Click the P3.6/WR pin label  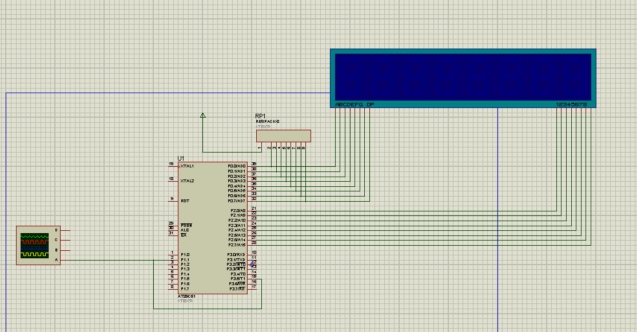(237, 283)
